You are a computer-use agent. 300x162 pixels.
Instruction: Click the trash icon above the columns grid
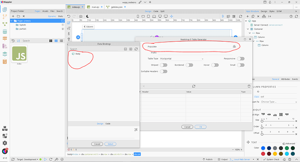249,86
